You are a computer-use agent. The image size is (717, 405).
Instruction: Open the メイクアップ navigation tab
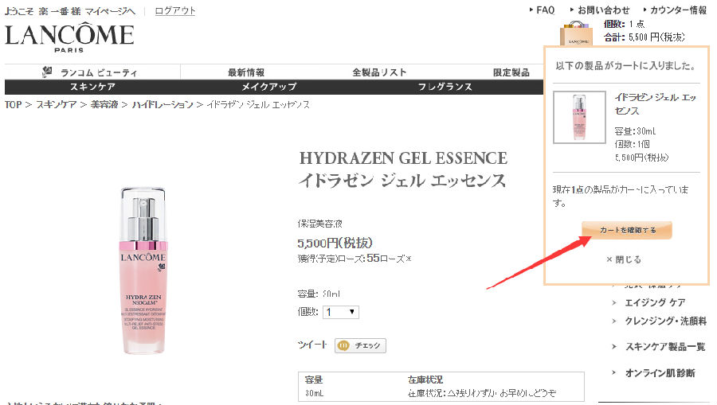[x=268, y=87]
